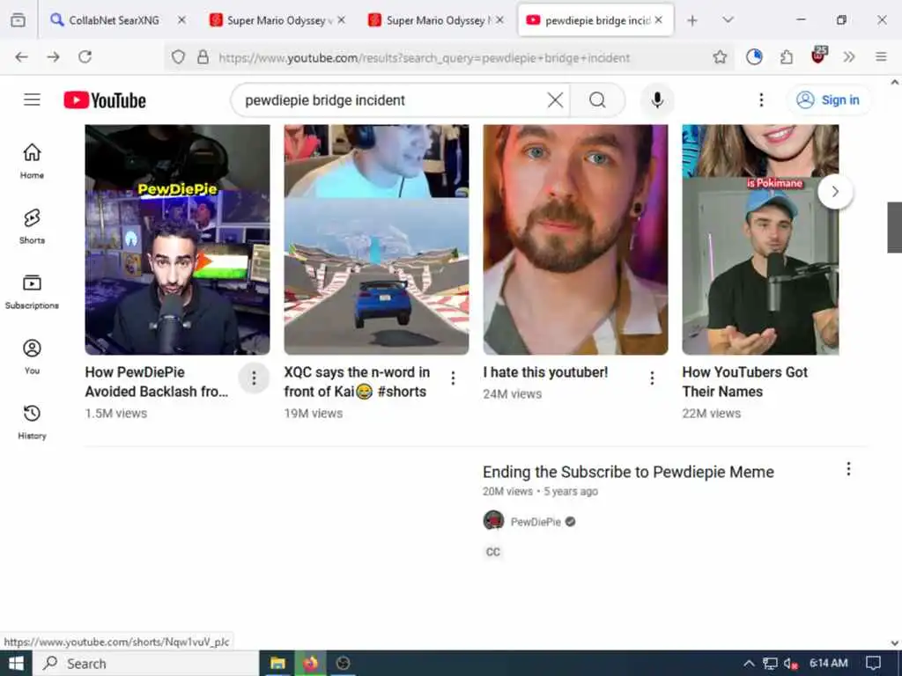The image size is (902, 676).
Task: Open How YouTubers Got Their Names title
Action: (745, 382)
